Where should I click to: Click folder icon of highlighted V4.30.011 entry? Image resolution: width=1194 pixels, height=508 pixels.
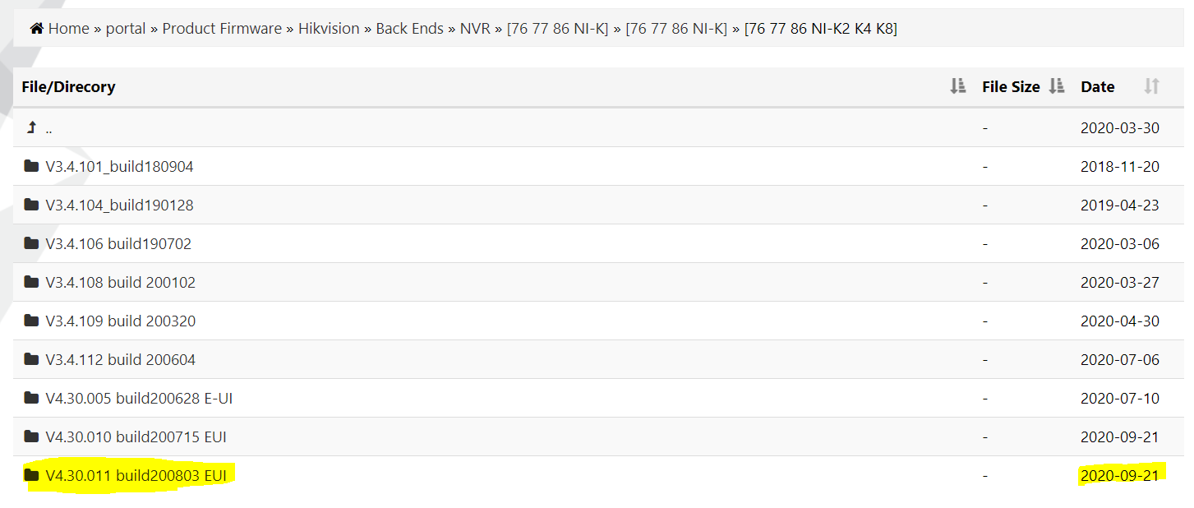pos(32,475)
